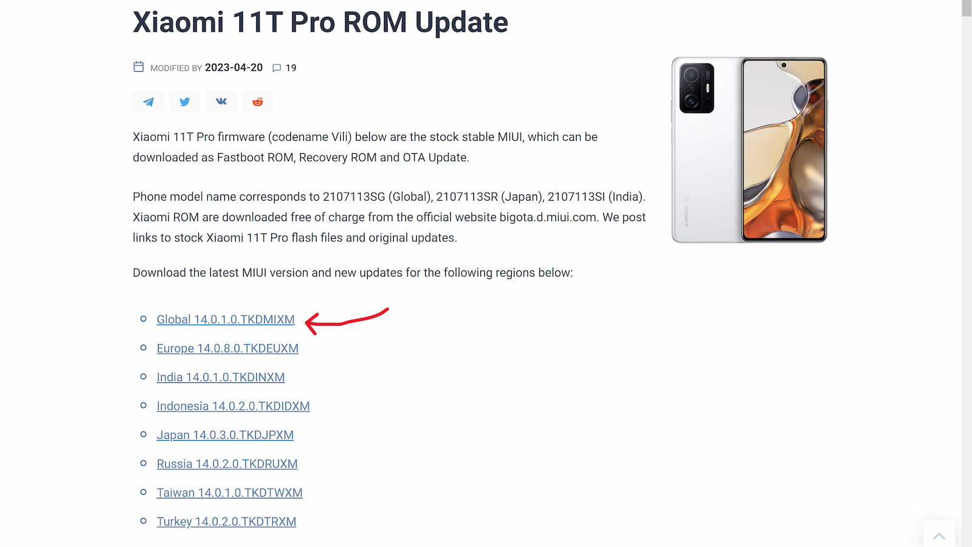The image size is (972, 547).
Task: Open Turkey 14.0.2.0.TKDTRXM link
Action: pos(227,521)
